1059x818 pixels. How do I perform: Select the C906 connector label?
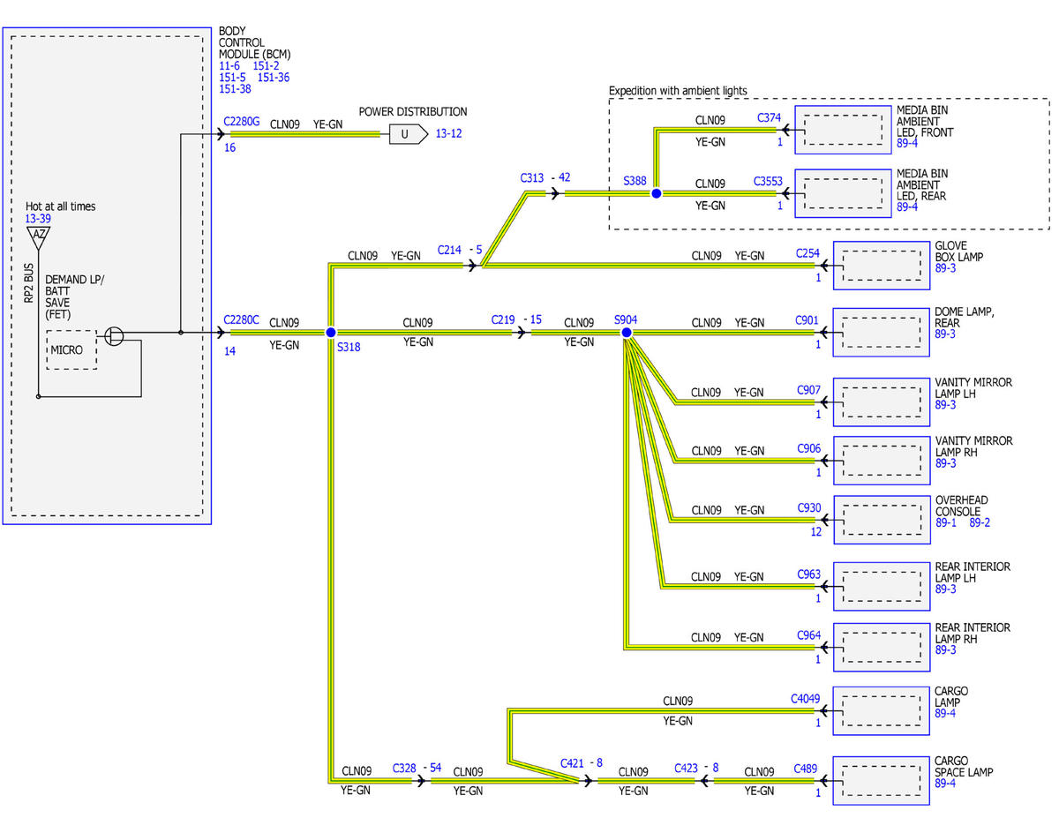point(809,448)
